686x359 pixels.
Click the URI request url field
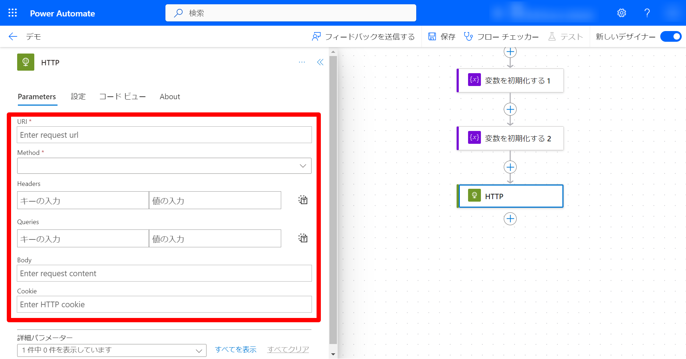tap(164, 135)
